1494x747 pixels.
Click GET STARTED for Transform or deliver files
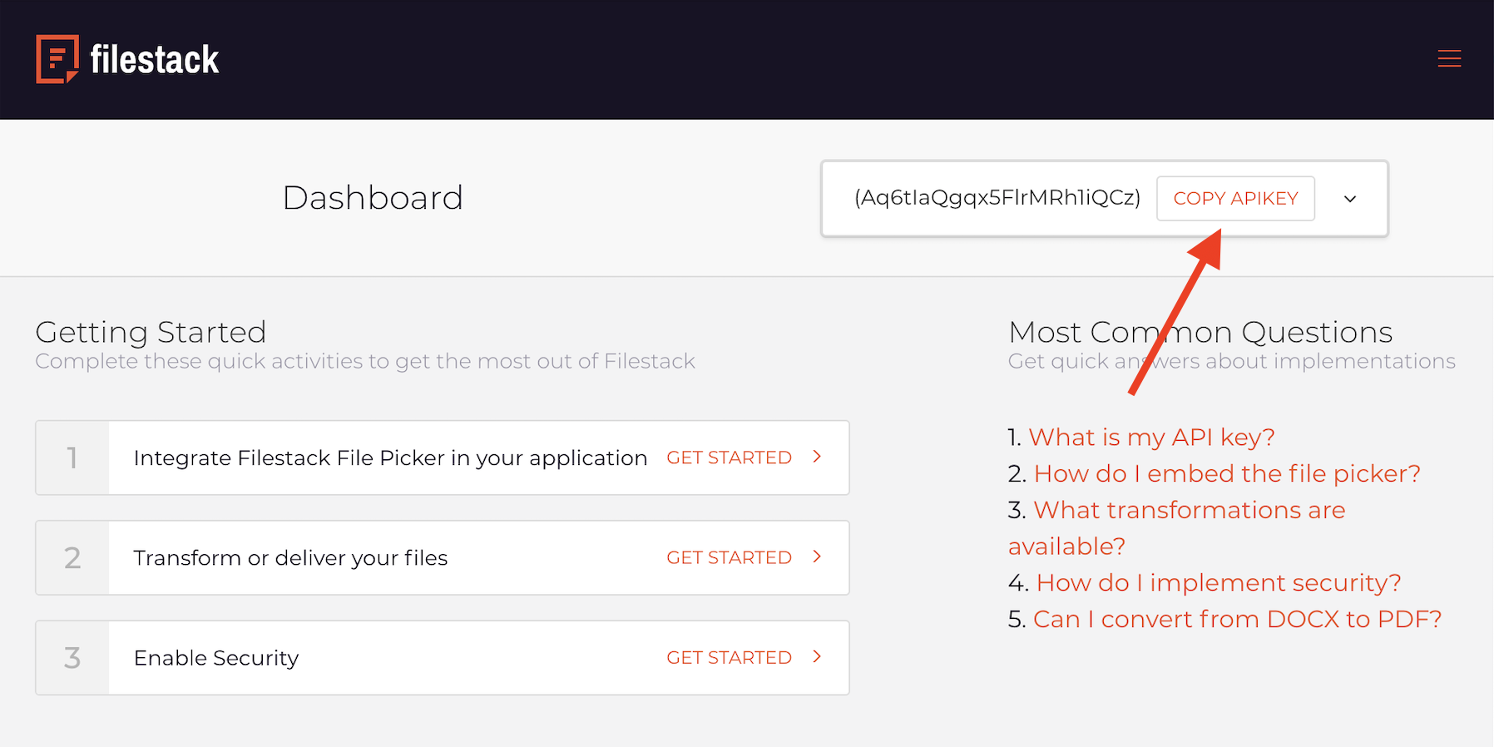coord(729,557)
